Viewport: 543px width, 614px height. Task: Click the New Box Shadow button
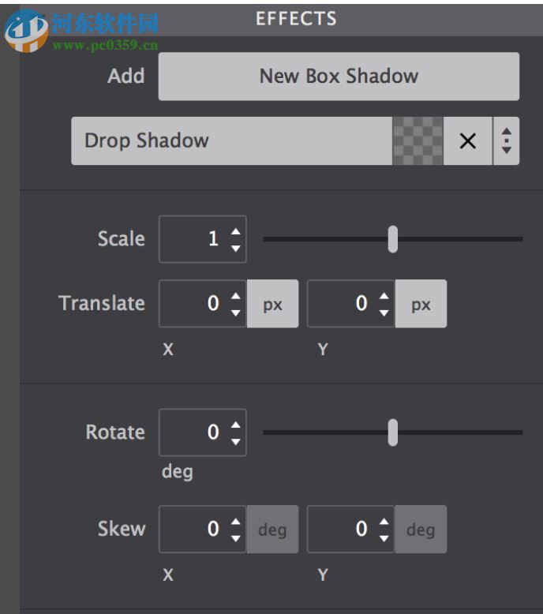(339, 77)
